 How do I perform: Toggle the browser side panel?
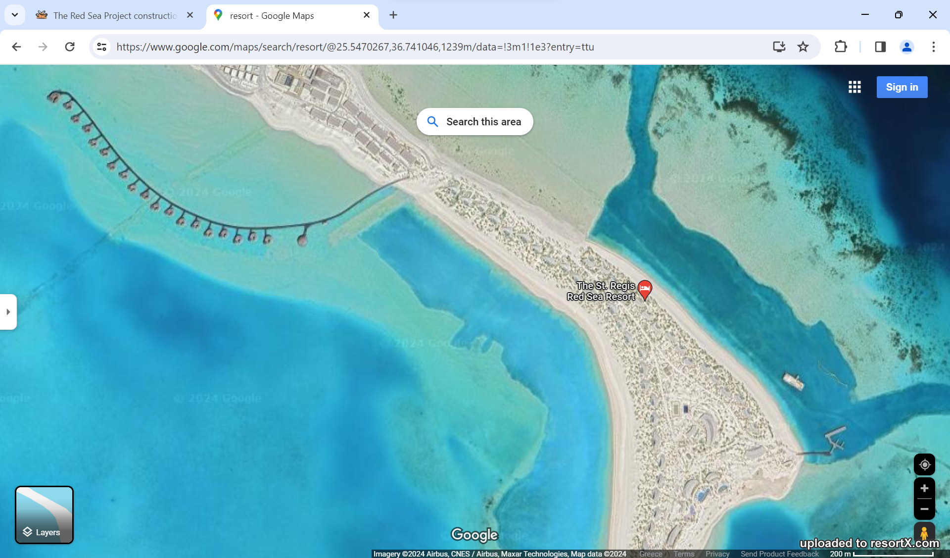880,47
